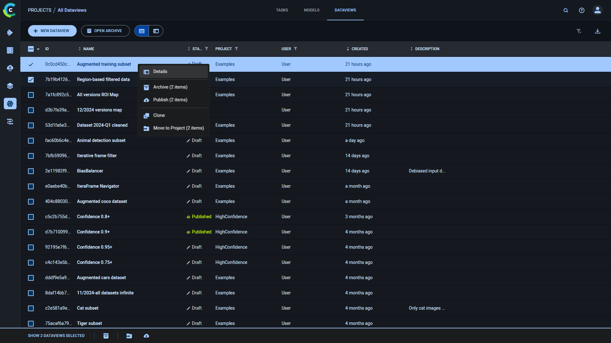
Task: Toggle checkbox for Augmented training subset row
Action: 31,64
